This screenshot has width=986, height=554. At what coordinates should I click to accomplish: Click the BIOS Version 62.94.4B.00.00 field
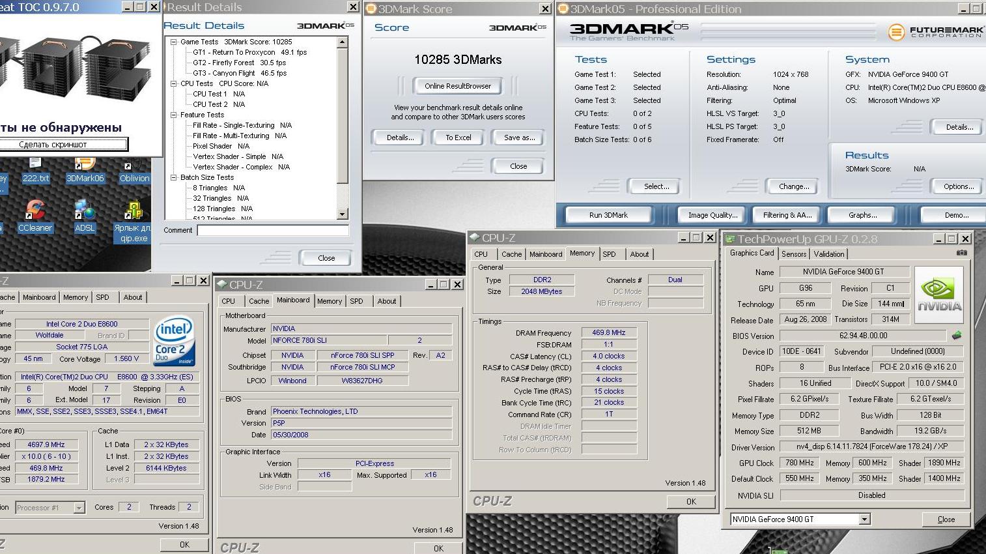tap(863, 336)
